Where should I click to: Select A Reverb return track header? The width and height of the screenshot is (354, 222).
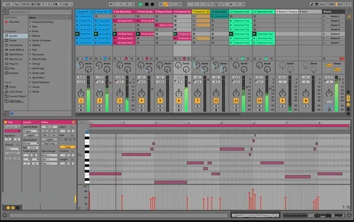[x=287, y=11]
